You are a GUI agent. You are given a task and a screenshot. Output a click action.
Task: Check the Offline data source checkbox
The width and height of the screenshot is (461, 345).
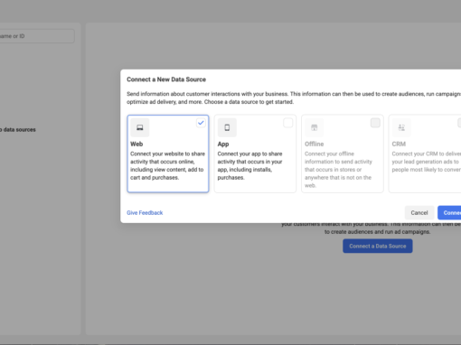[375, 123]
